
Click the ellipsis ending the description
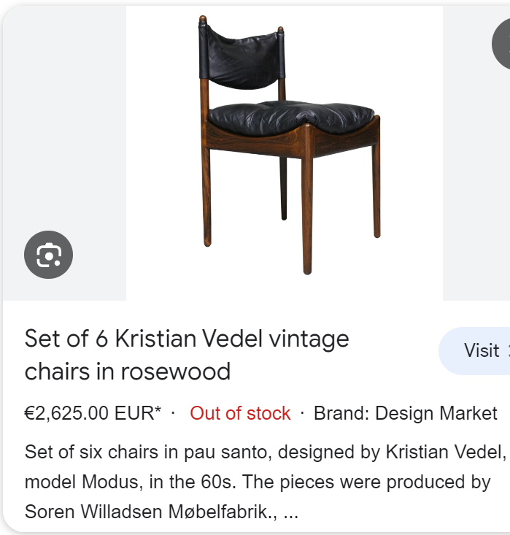coord(290,512)
